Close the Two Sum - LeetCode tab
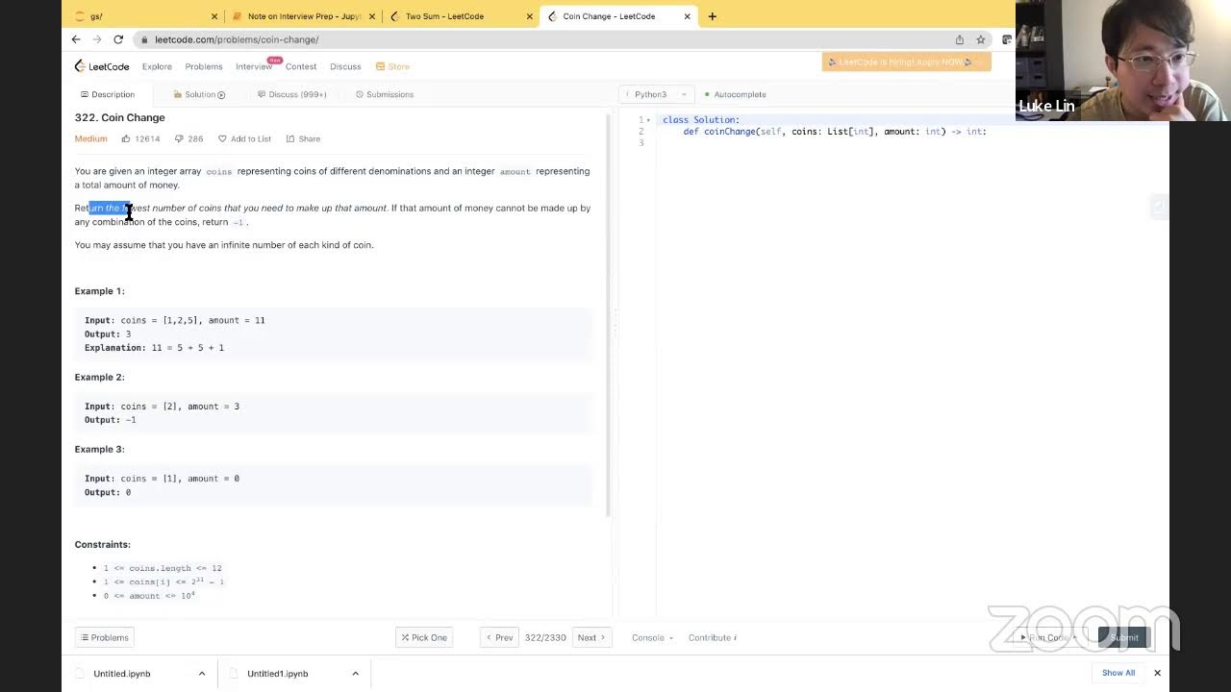This screenshot has height=692, width=1231. pyautogui.click(x=530, y=16)
